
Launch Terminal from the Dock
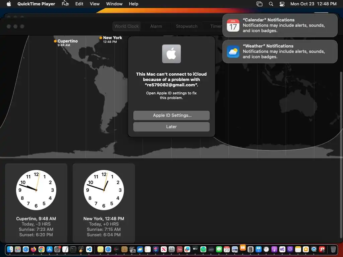(x=73, y=249)
